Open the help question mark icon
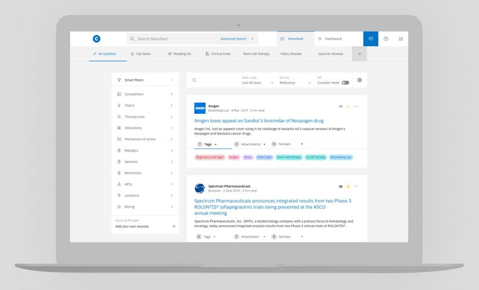 pyautogui.click(x=386, y=39)
